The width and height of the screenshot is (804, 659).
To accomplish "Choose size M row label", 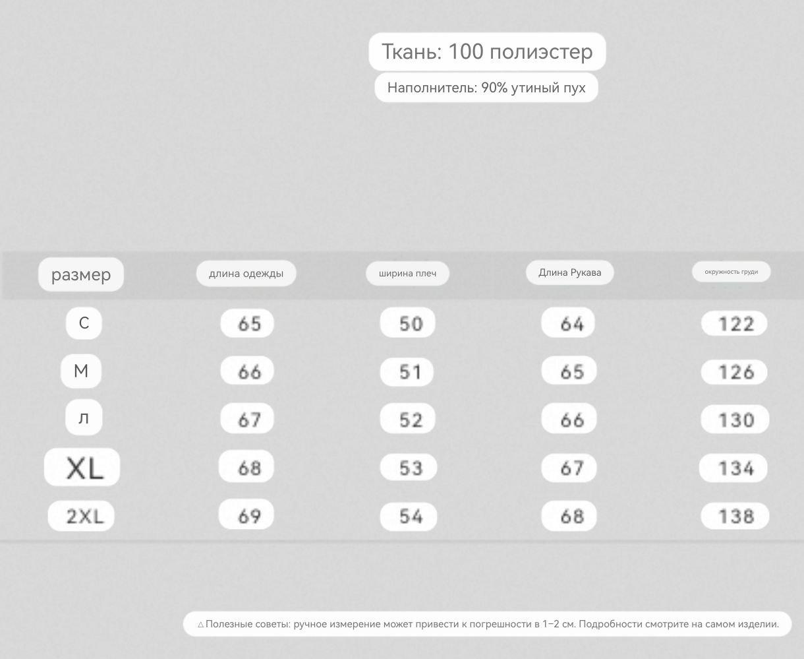I will pyautogui.click(x=81, y=371).
